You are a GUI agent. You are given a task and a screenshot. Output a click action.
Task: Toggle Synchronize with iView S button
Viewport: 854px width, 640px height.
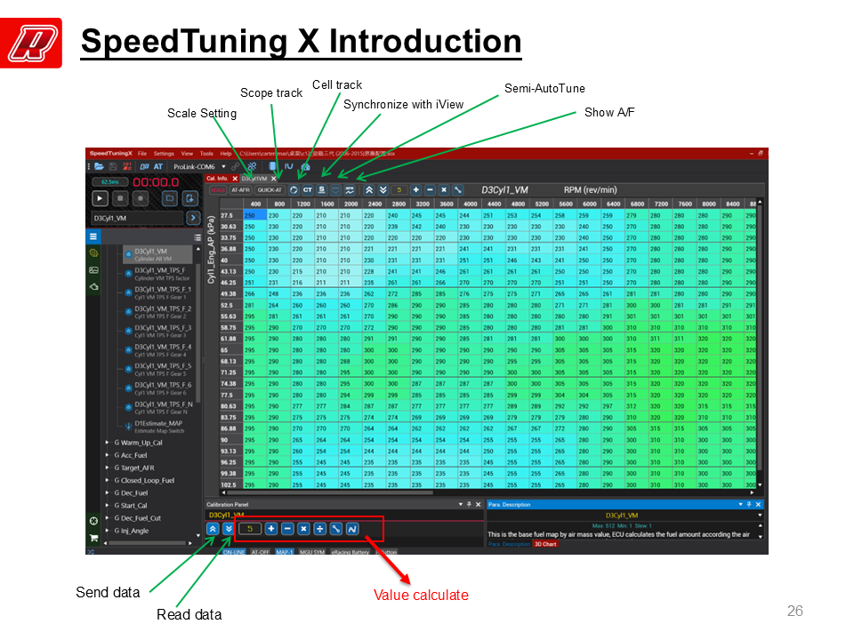tap(321, 190)
